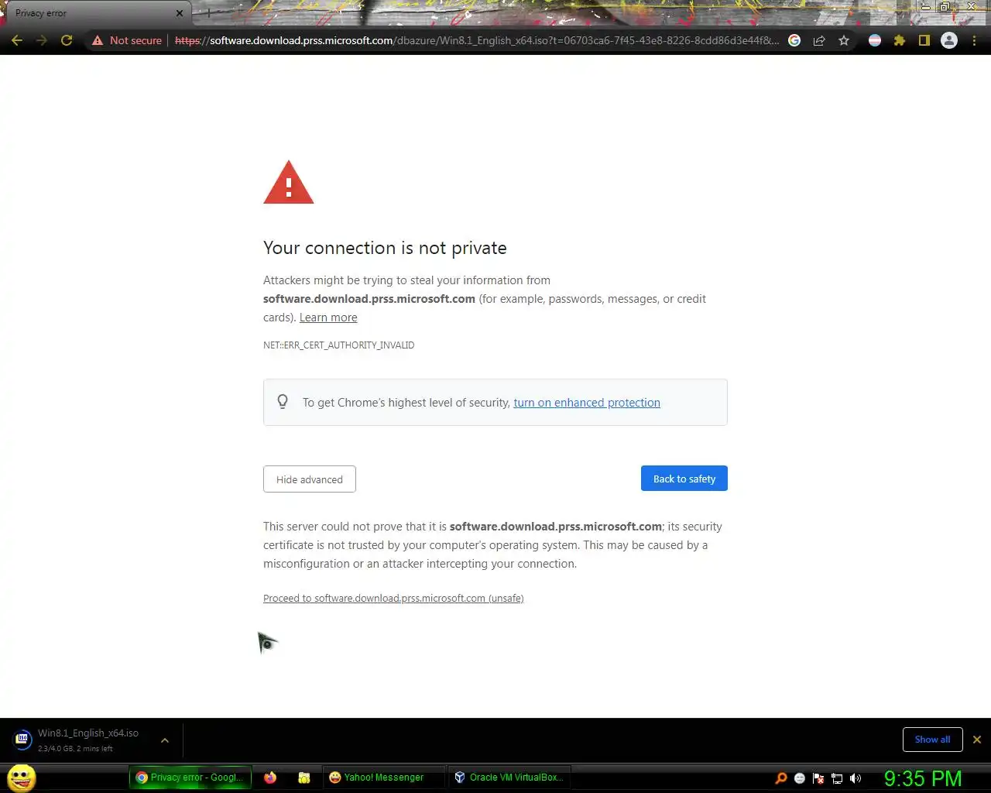
Task: Toggle the Chrome side panel
Action: click(x=924, y=40)
